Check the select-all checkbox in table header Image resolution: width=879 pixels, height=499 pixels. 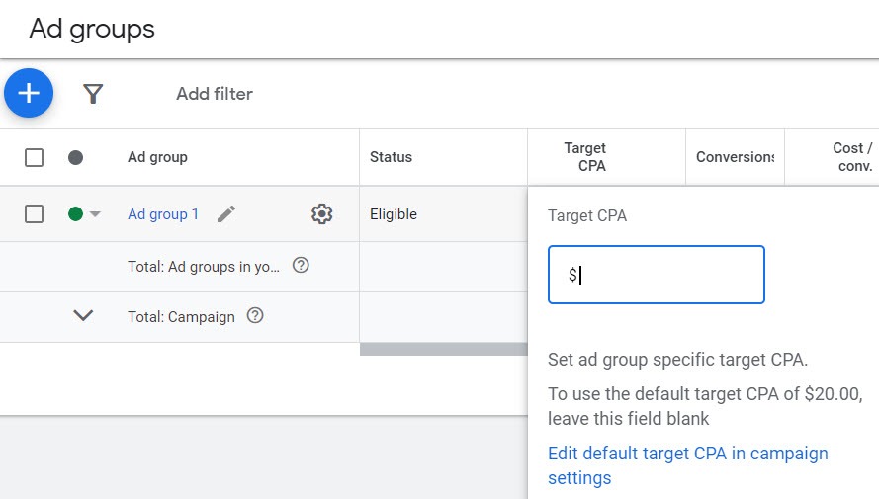click(x=34, y=157)
